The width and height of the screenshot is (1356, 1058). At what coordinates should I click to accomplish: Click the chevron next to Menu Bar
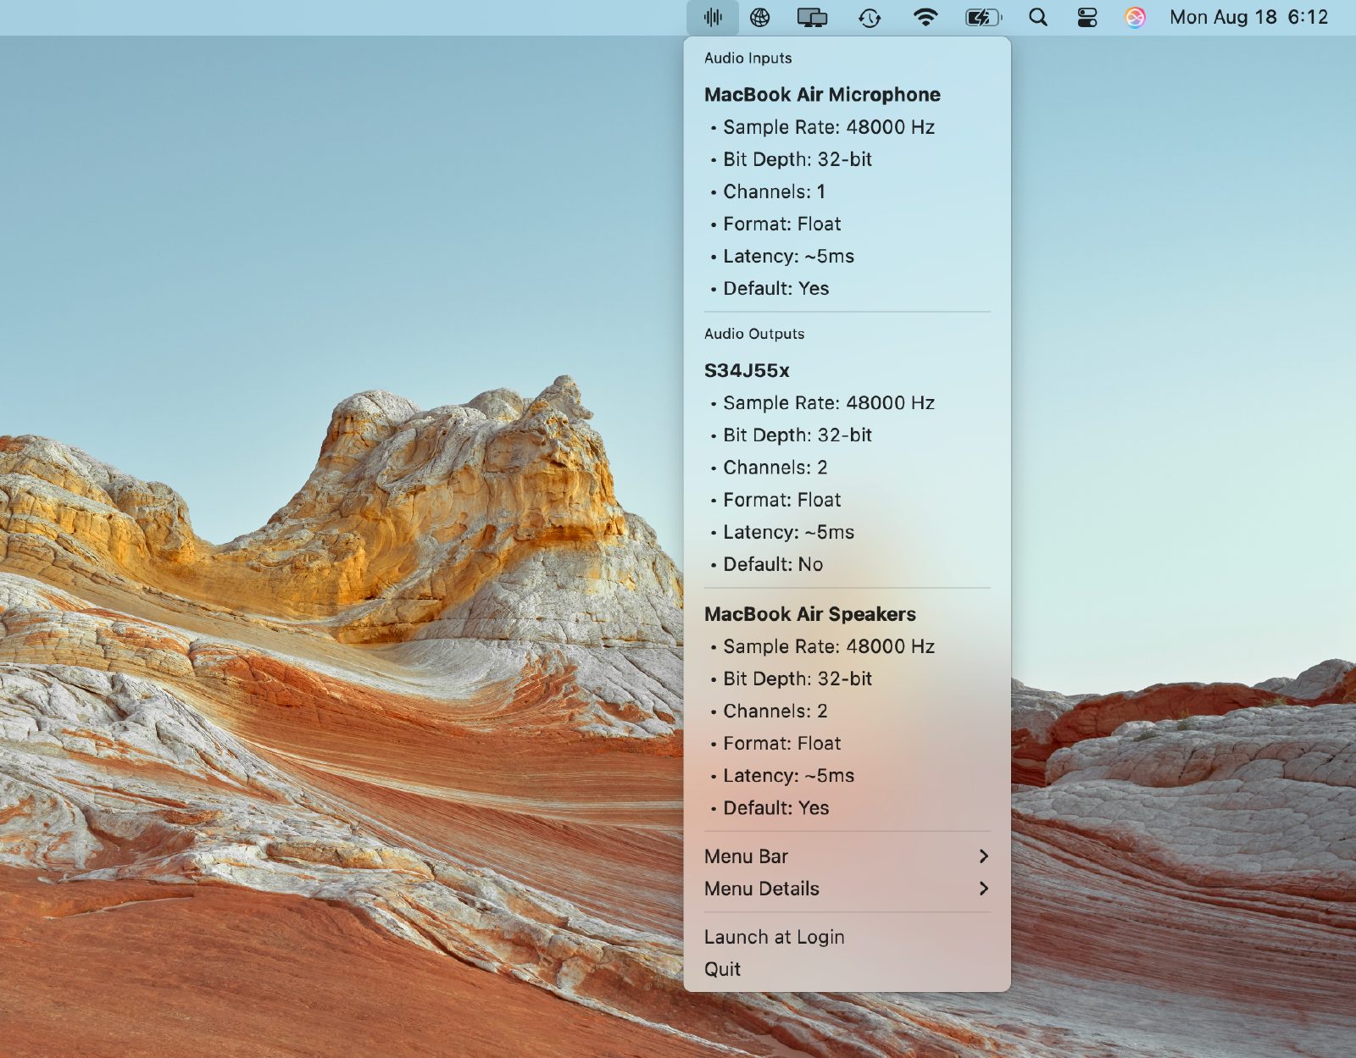pyautogui.click(x=983, y=856)
